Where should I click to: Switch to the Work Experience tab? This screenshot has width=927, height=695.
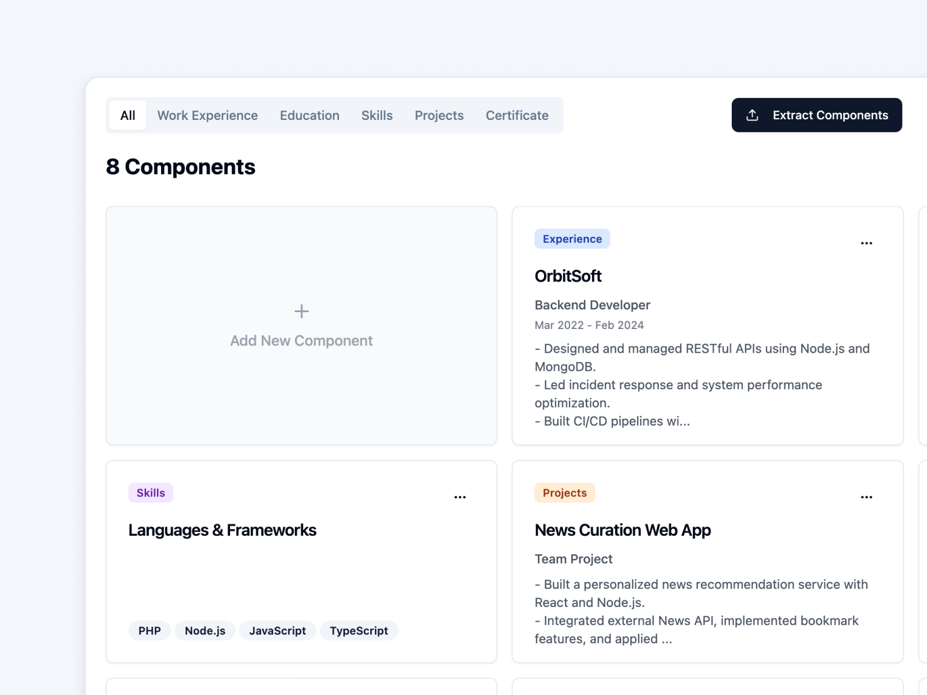click(207, 115)
